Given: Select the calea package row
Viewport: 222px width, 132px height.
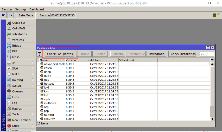Looking at the screenshot, I should [123, 68].
